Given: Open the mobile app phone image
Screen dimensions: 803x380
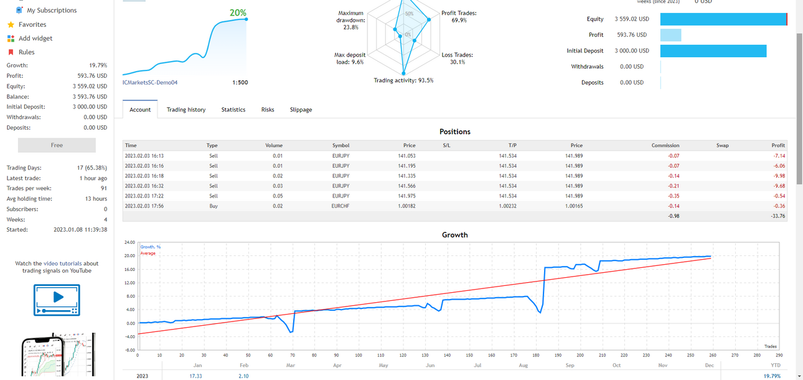Looking at the screenshot, I should point(58,355).
